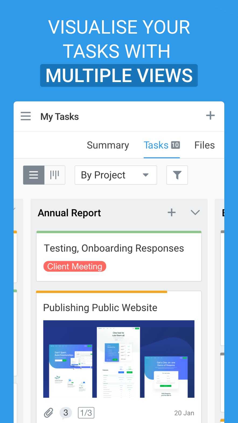Open the Testing, Onboarding Responses task

114,248
